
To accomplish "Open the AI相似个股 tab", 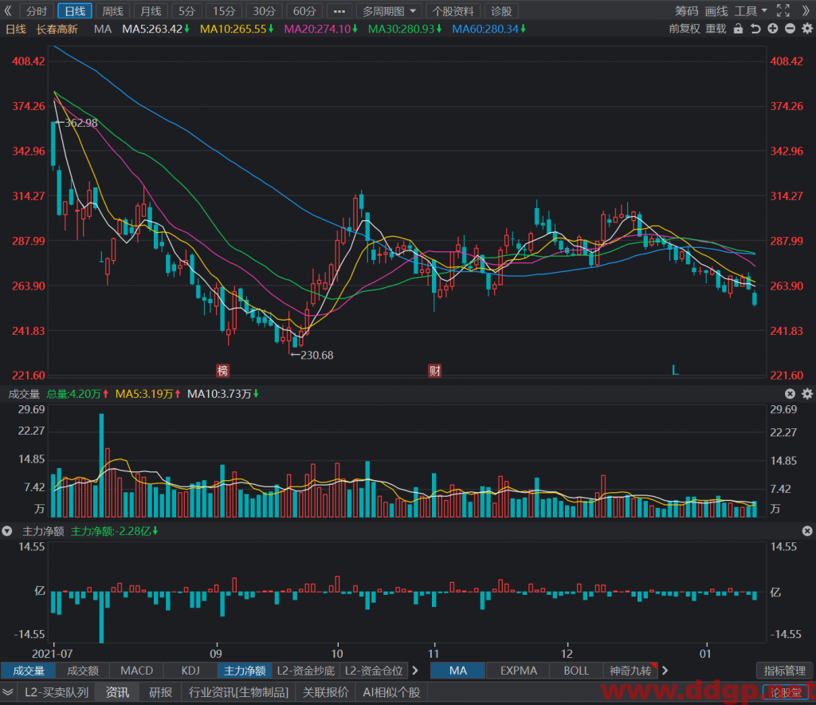I will 391,692.
